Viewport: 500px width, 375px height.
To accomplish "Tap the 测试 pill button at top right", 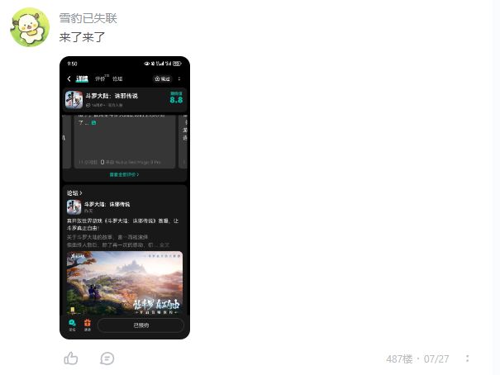I will 162,78.
